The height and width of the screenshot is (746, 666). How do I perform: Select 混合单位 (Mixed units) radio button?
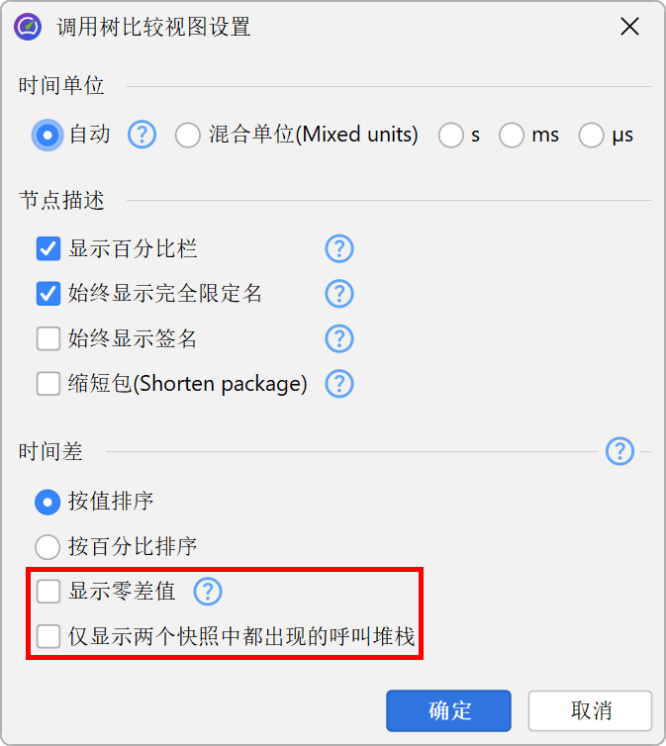coord(187,136)
